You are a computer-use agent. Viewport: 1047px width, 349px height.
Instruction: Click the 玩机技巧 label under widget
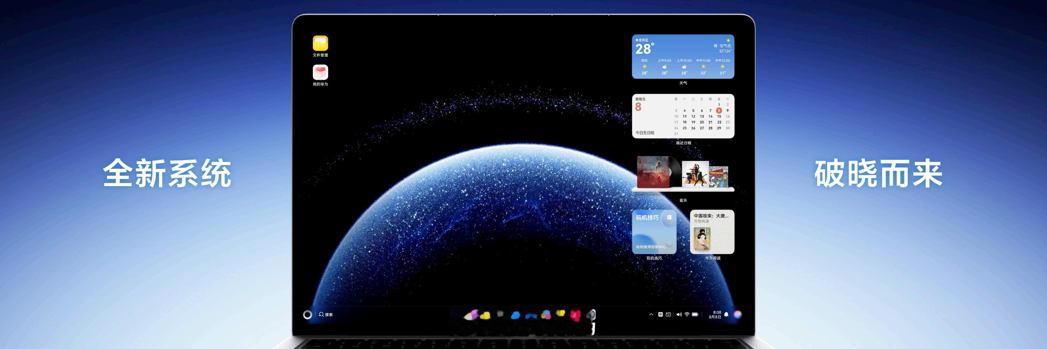(x=654, y=259)
